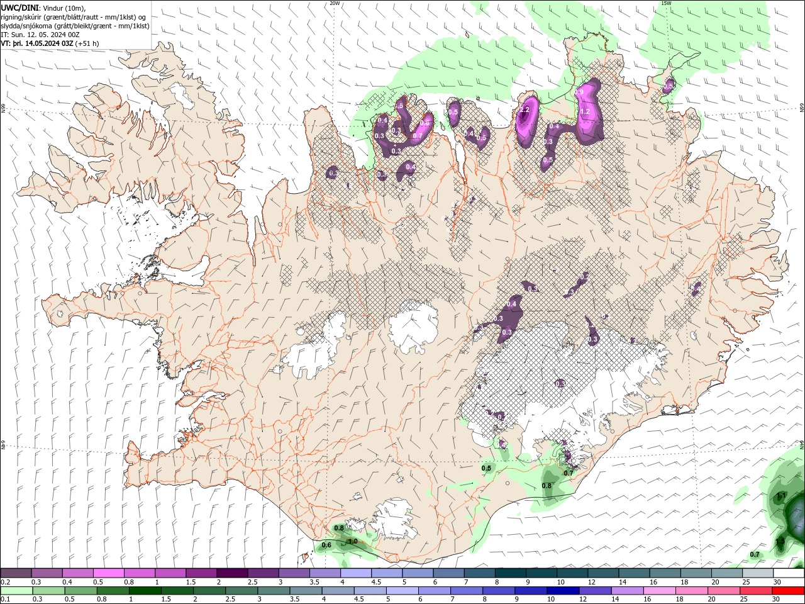Click the '2.5' label on the snow scale

tap(253, 582)
